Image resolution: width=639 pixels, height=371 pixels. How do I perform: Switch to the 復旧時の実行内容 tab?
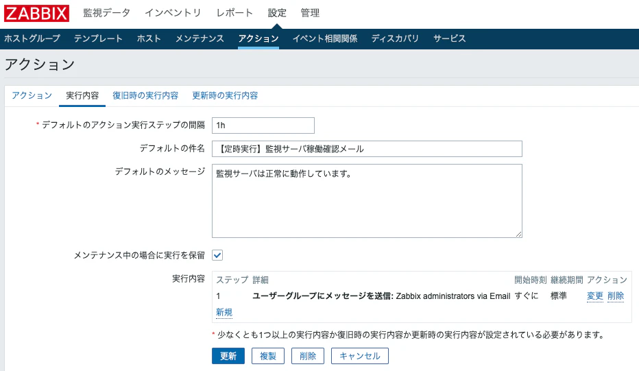tap(145, 96)
